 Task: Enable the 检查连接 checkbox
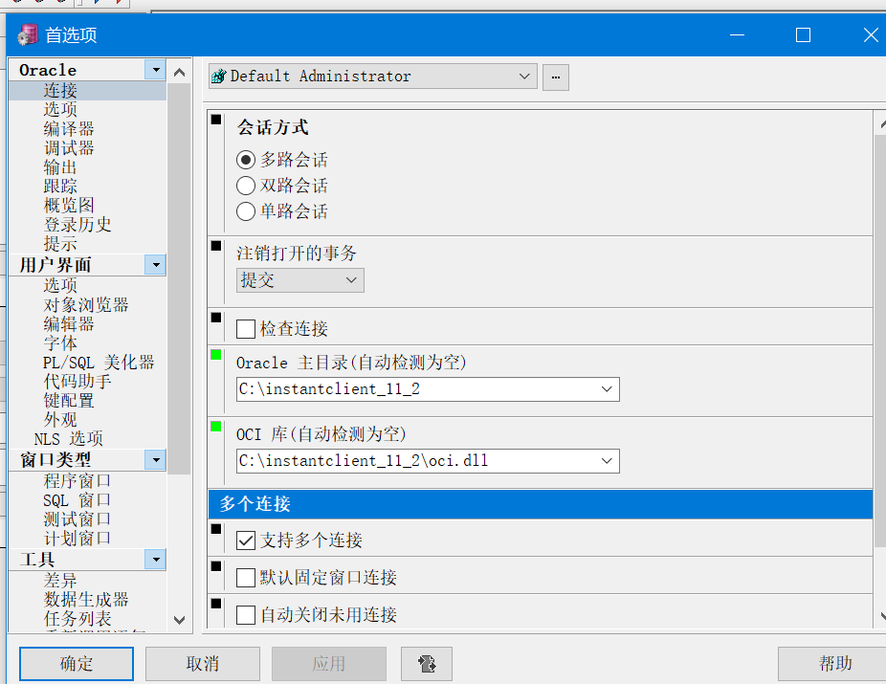coord(246,329)
